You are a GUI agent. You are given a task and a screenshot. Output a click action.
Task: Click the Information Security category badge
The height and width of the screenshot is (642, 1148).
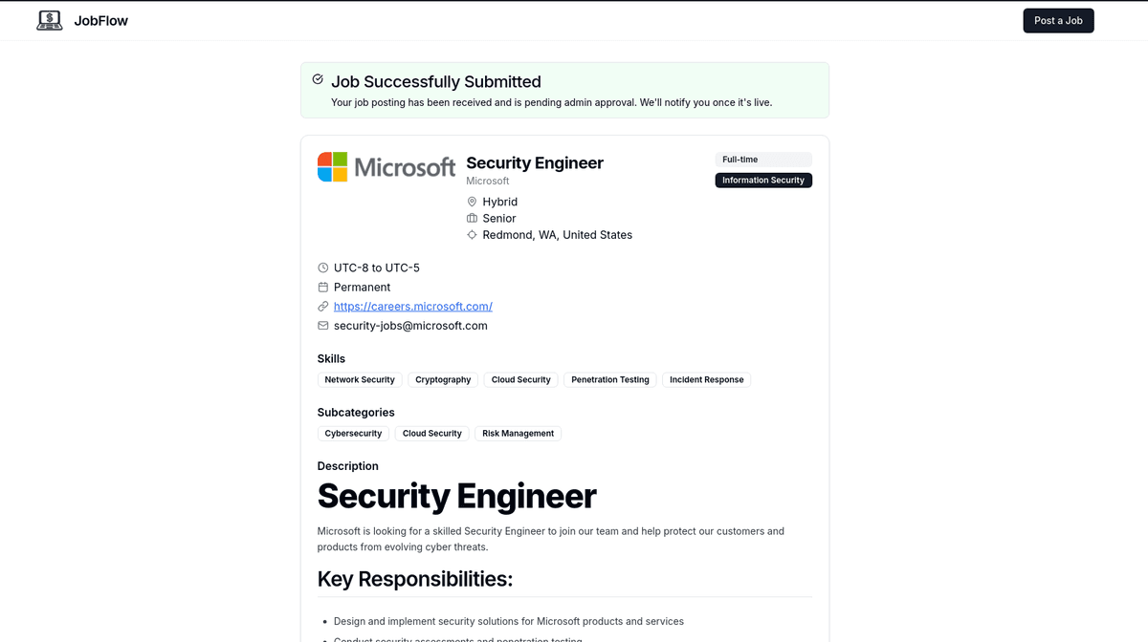click(x=763, y=180)
